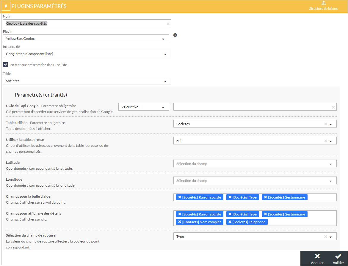The height and width of the screenshot is (266, 348).
Task: Remove the [Contacts] Nom complet tag
Action: click(180, 222)
